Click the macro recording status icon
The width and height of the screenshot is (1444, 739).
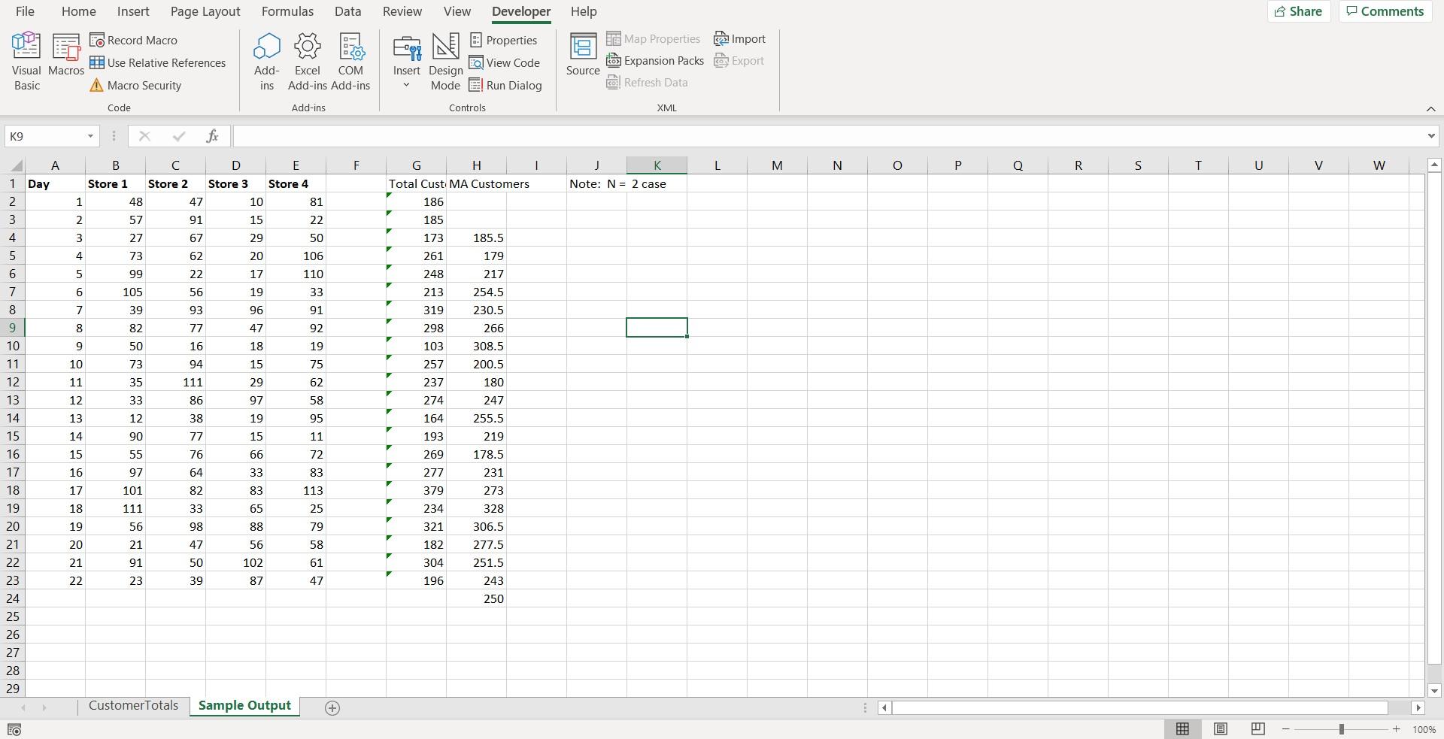(14, 729)
